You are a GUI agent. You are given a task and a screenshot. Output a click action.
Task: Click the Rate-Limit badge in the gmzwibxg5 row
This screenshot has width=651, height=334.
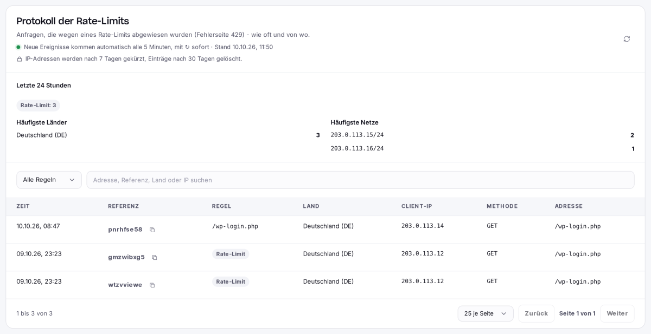coord(231,254)
